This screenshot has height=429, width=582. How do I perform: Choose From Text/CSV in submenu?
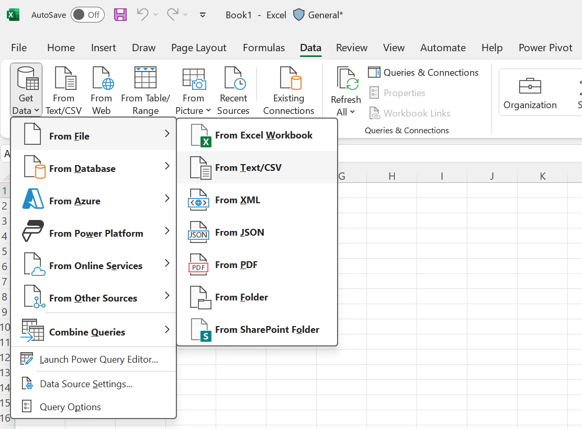(x=257, y=167)
